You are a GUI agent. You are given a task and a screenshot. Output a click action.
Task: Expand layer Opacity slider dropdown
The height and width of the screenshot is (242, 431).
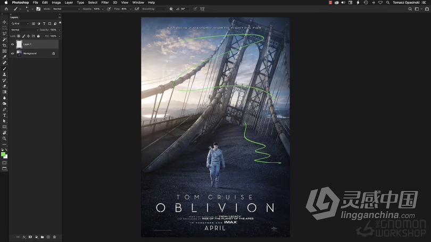click(59, 30)
